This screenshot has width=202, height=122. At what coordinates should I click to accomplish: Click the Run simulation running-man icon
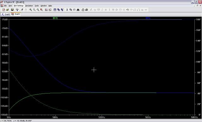pos(22,10)
